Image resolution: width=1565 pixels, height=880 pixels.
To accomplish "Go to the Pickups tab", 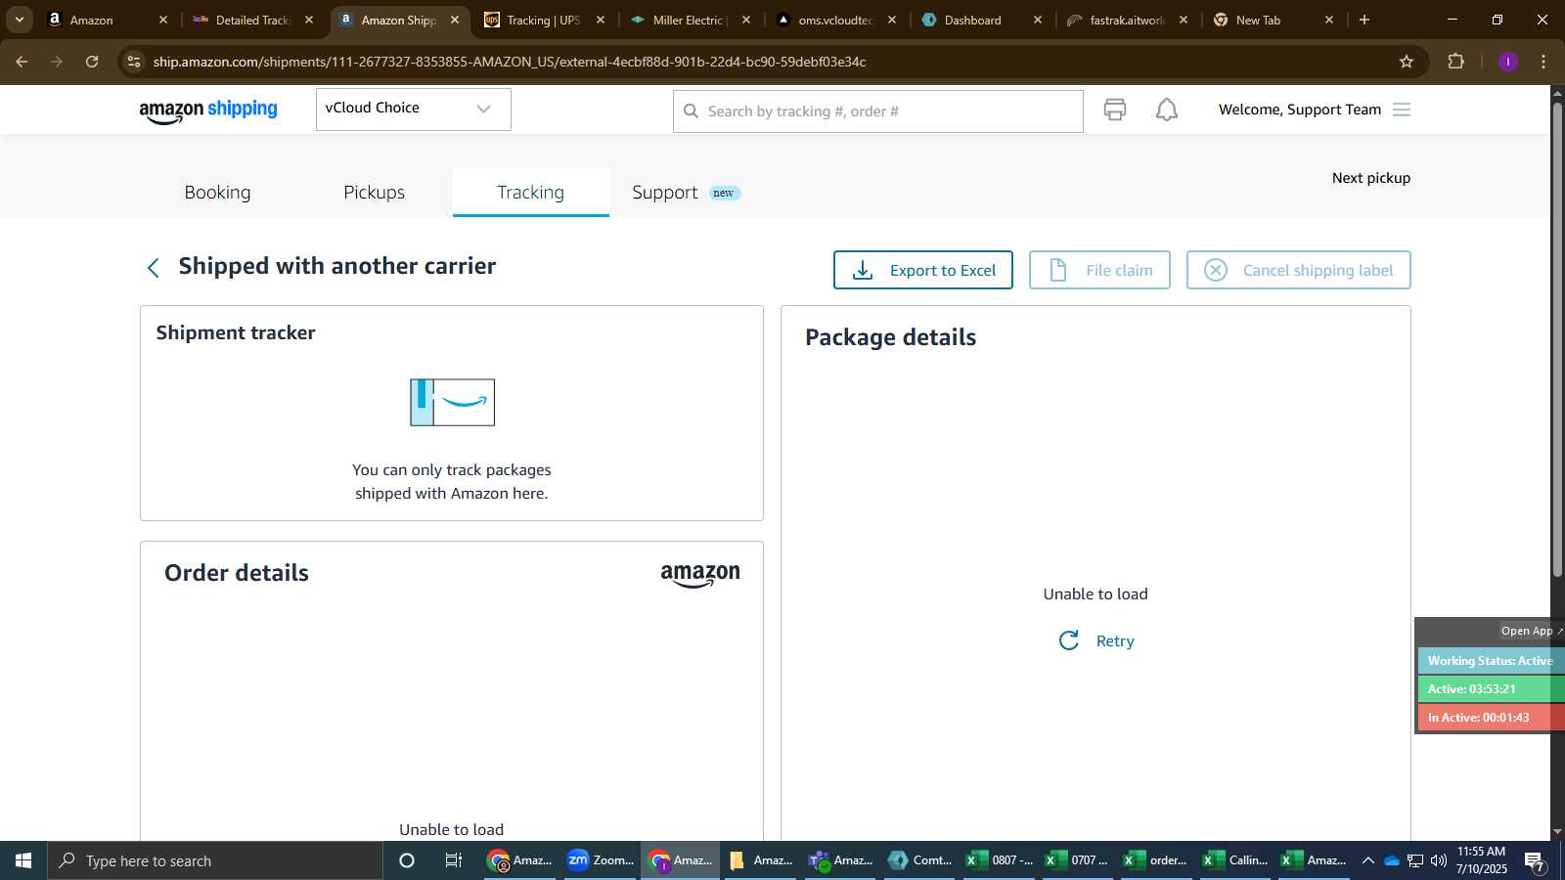I will [x=374, y=193].
